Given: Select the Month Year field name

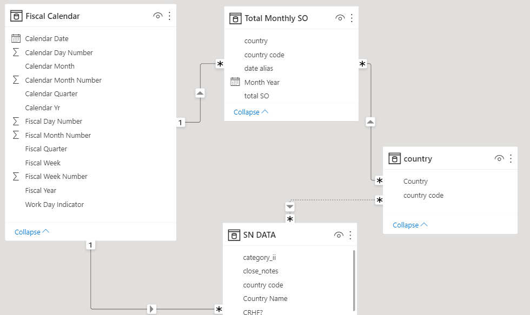Looking at the screenshot, I should click(x=262, y=82).
